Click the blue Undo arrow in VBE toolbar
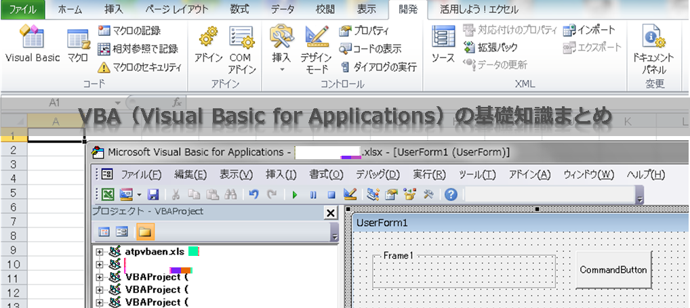This screenshot has height=308, width=690. tap(253, 194)
